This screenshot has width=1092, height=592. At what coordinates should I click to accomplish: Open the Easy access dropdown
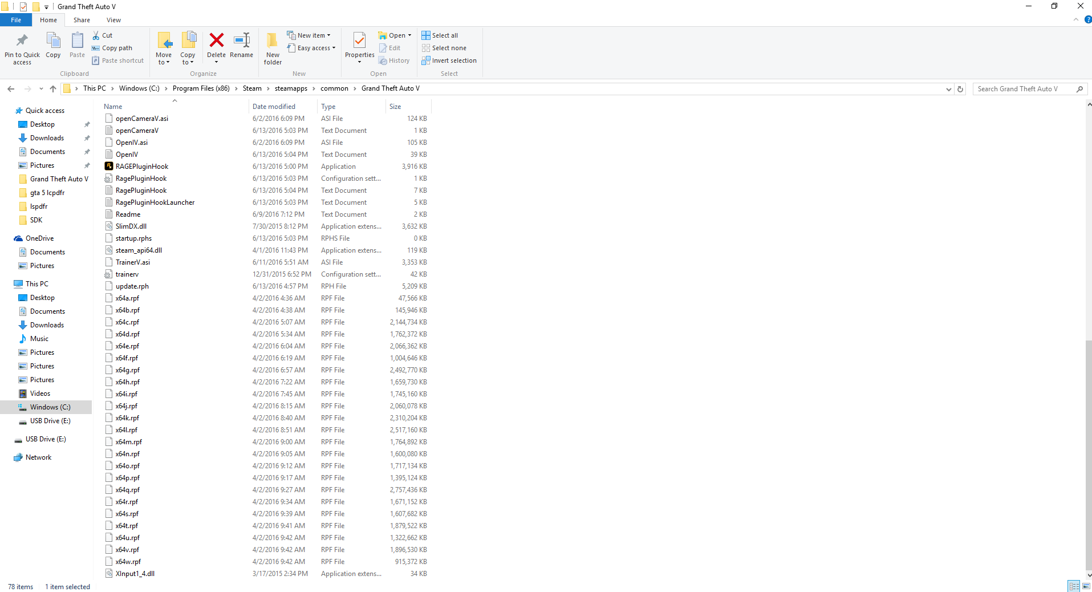(311, 48)
